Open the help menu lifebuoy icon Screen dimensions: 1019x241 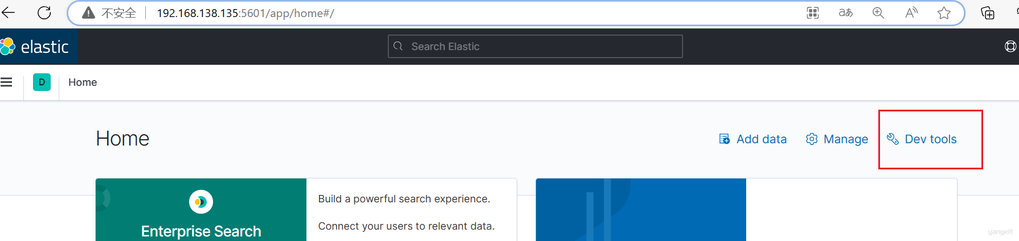[x=1010, y=47]
